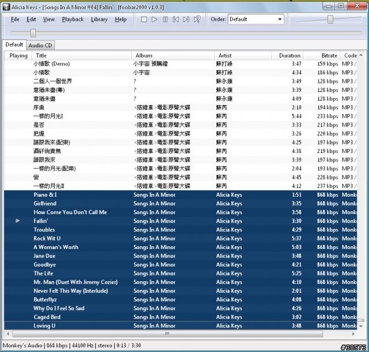Viewport: 369px width, 352px height.
Task: Click the seek bar slider handle
Action: tap(33, 33)
